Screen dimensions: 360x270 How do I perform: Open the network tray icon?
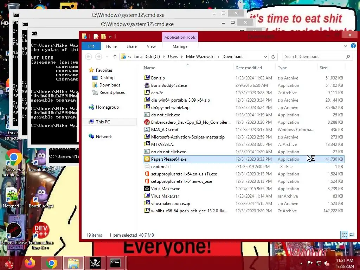pos(319,263)
